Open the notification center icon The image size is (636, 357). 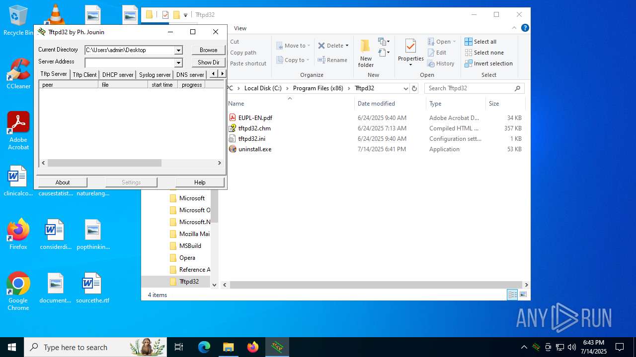tap(620, 347)
